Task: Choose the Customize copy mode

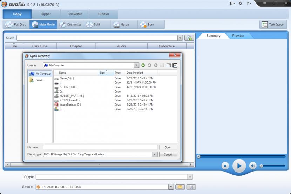Action: point(70,25)
